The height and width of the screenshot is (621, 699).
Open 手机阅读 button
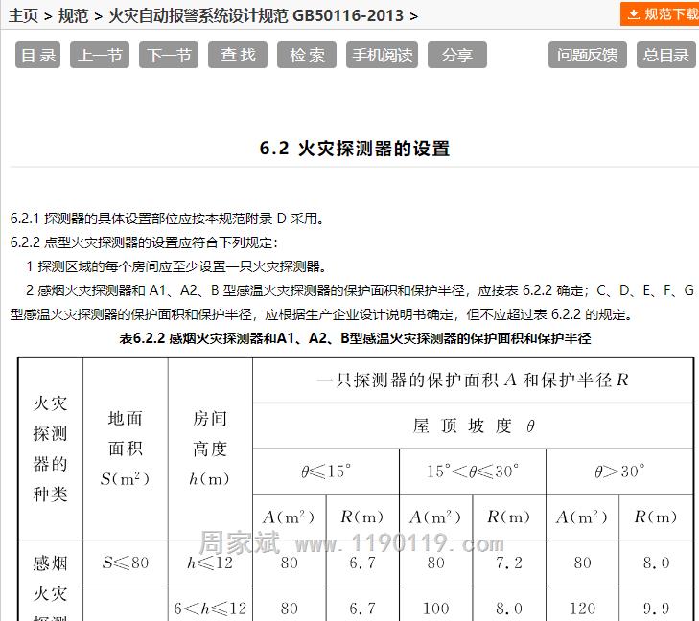click(382, 55)
